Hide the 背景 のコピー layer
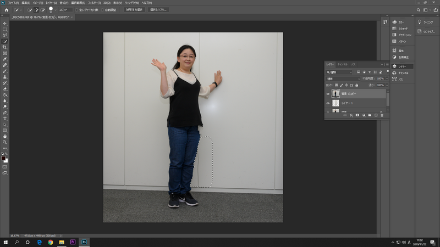This screenshot has width=440, height=247. tap(328, 94)
